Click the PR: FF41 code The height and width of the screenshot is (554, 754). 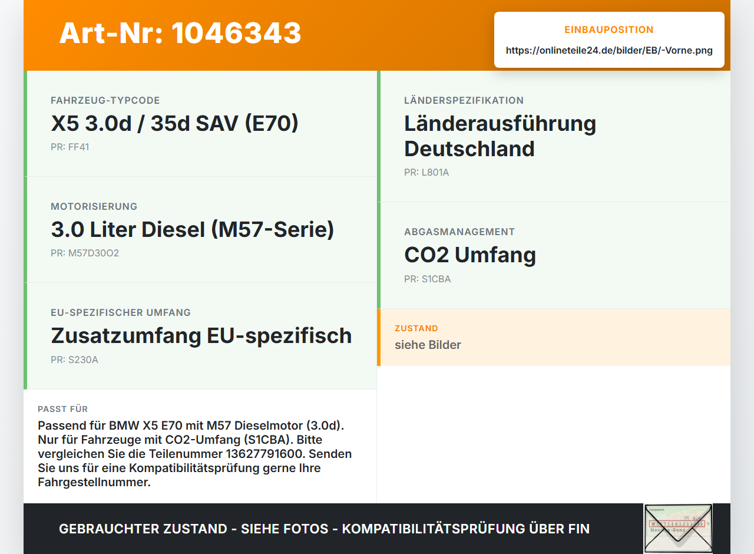coord(70,147)
